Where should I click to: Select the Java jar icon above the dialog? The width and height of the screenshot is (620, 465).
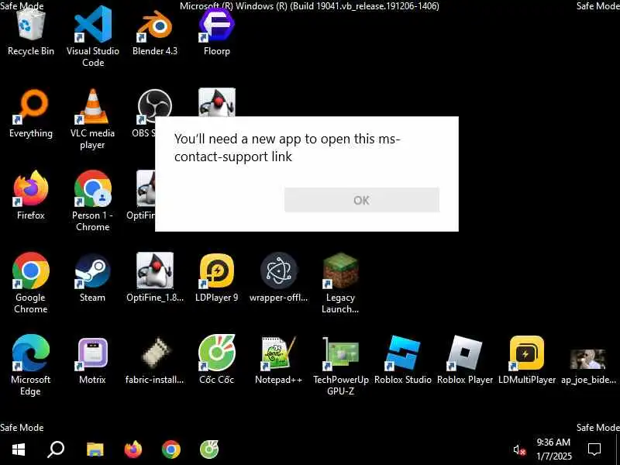coord(217,102)
